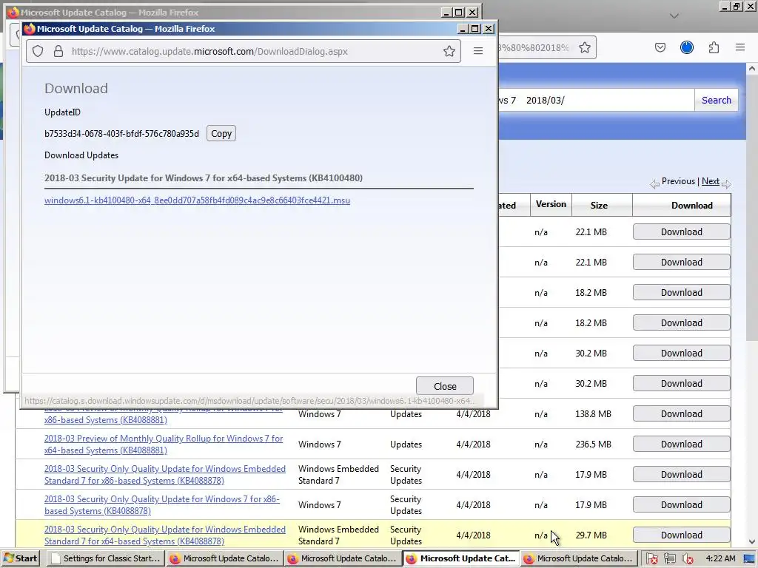Download the second 18.2 MB update
Screen dimensions: 758x568
(681, 322)
